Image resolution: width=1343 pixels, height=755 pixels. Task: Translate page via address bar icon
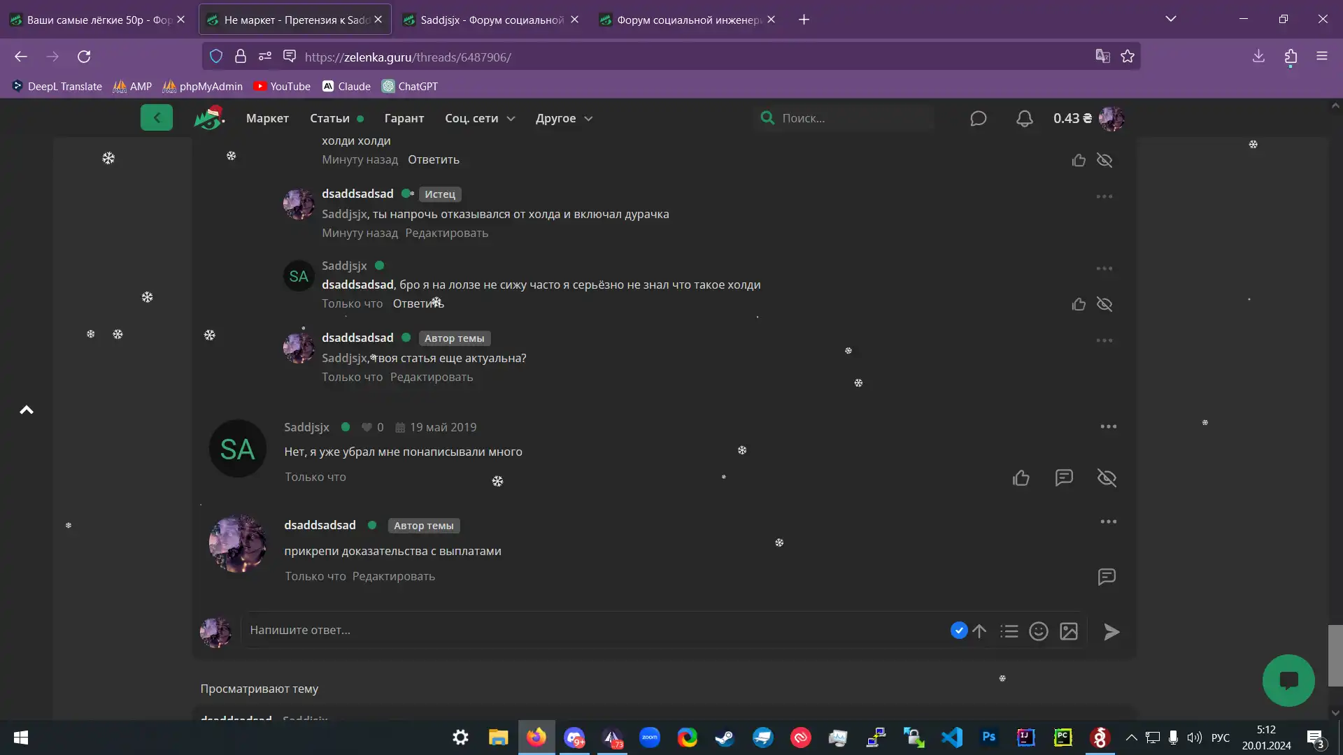click(x=1102, y=57)
